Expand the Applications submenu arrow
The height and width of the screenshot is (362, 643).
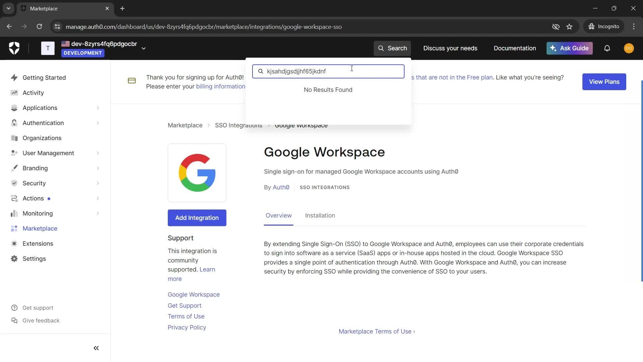pyautogui.click(x=98, y=108)
